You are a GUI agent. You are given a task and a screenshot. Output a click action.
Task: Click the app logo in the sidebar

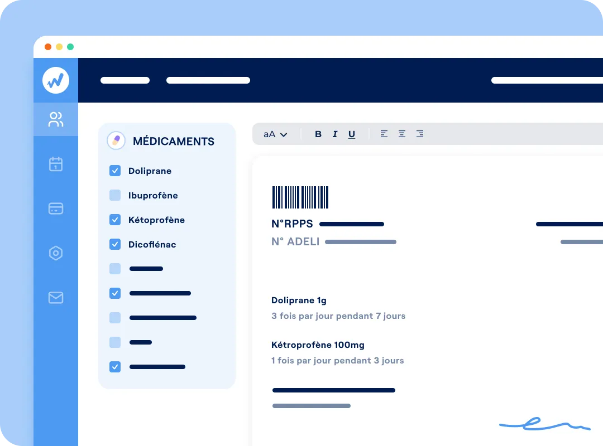pyautogui.click(x=56, y=80)
